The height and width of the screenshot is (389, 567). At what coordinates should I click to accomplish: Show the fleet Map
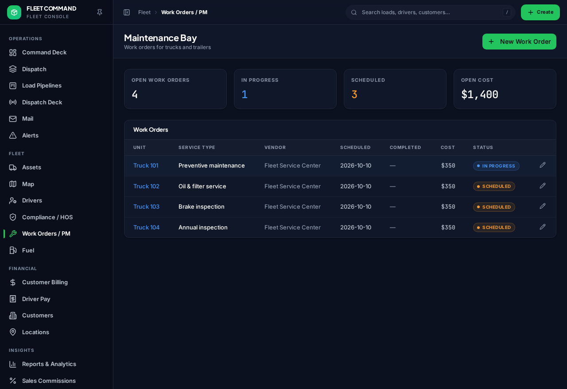[x=56, y=184]
